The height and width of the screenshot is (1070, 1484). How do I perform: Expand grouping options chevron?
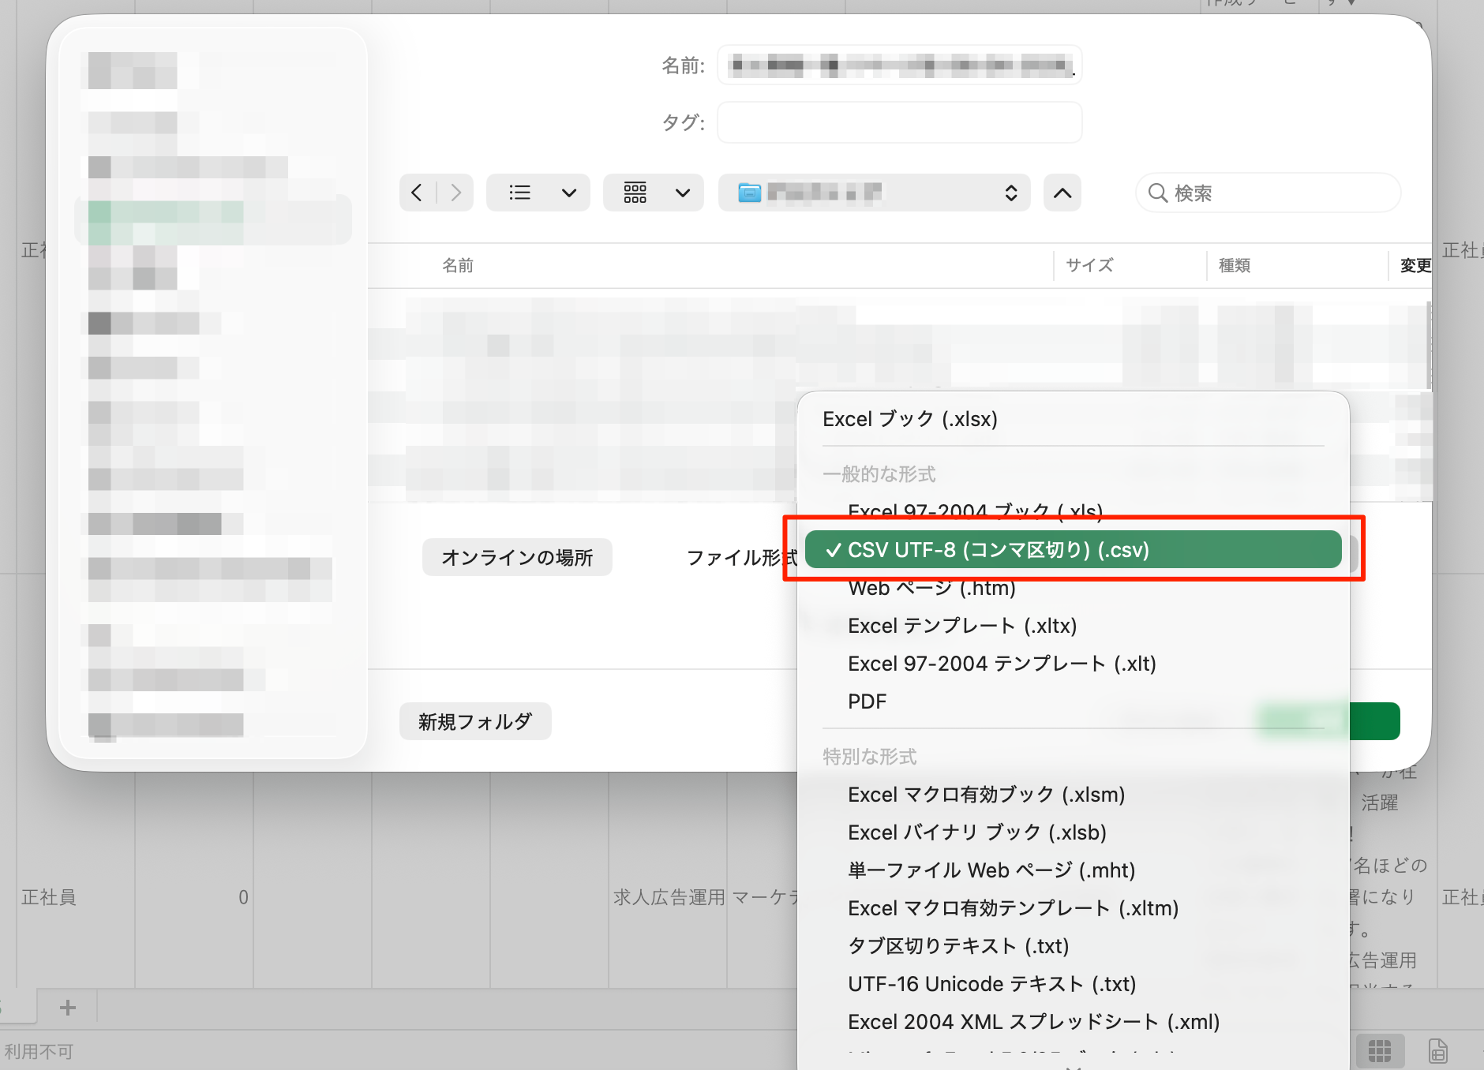[x=683, y=193]
